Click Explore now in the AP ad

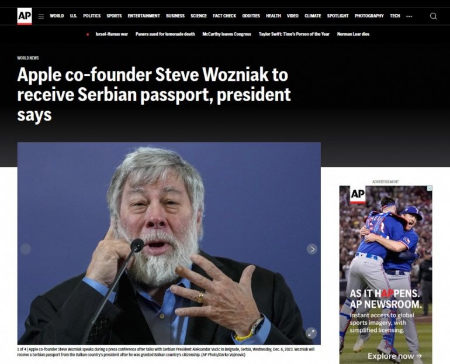click(x=394, y=356)
